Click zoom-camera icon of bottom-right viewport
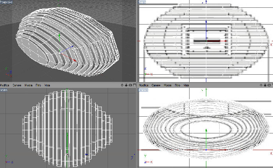 click(265, 85)
